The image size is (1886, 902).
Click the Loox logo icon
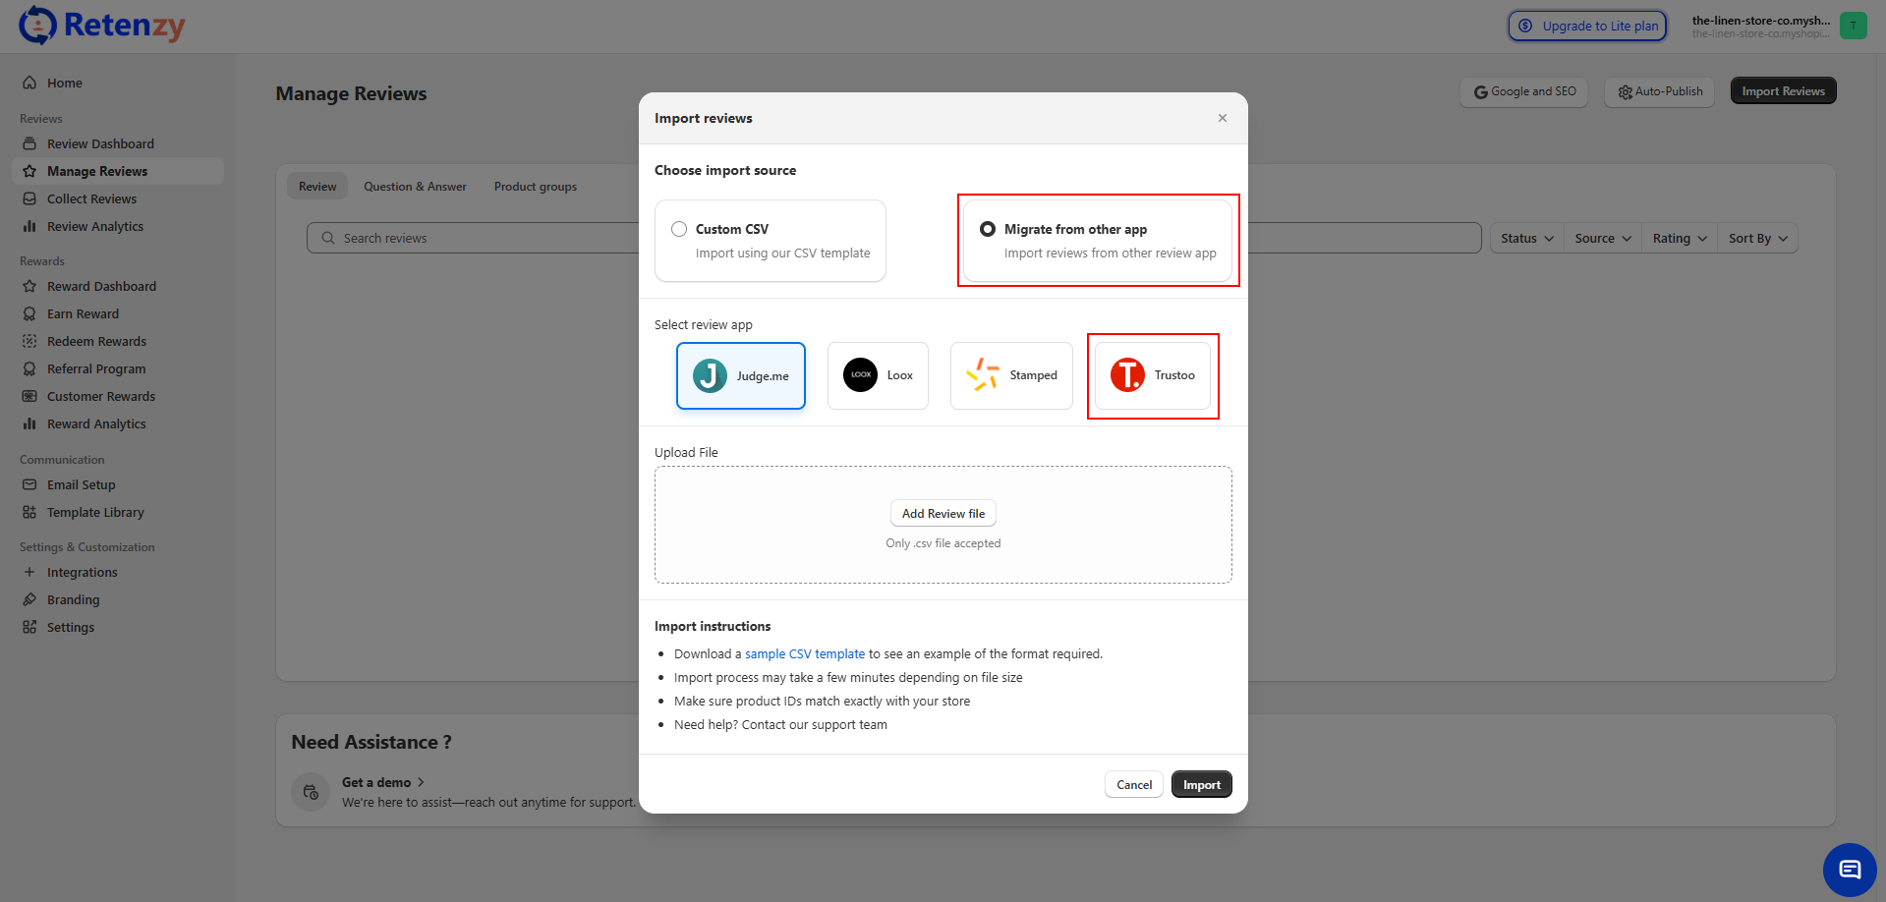[861, 374]
